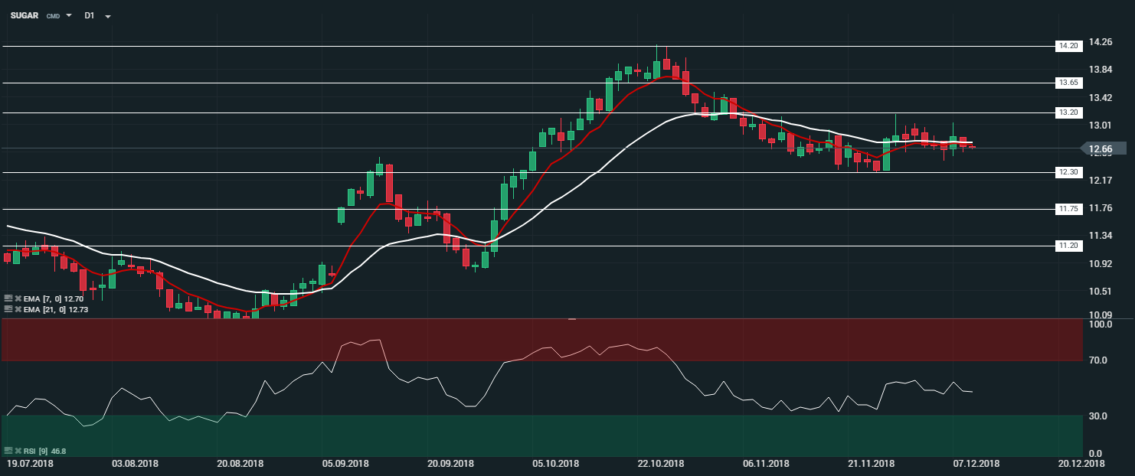
Task: Open the D1 timeframe dropdown arrow
Action: point(108,16)
